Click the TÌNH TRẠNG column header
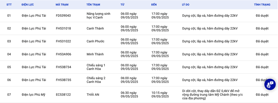The width and height of the screenshot is (278, 103). [x=262, y=5]
